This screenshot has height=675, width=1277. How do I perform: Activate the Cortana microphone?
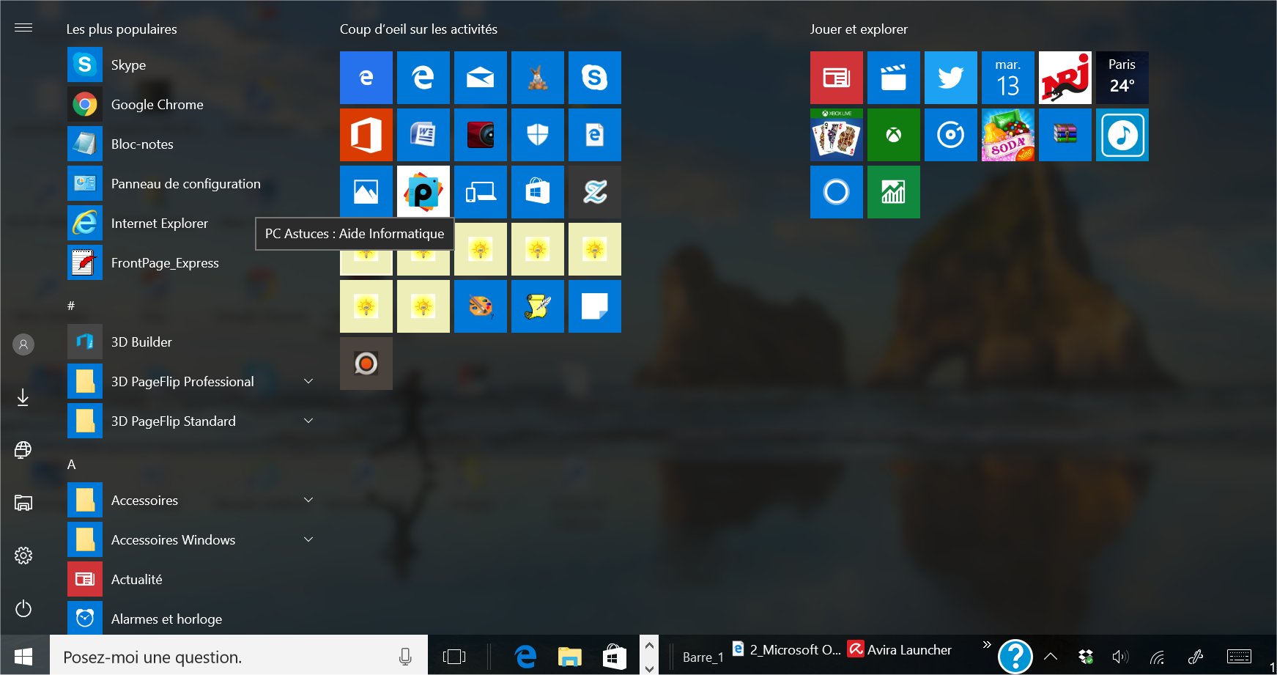coord(405,657)
